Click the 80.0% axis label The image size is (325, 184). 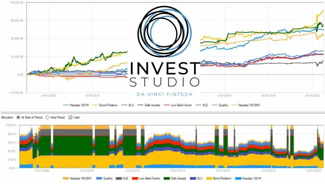coord(12,134)
